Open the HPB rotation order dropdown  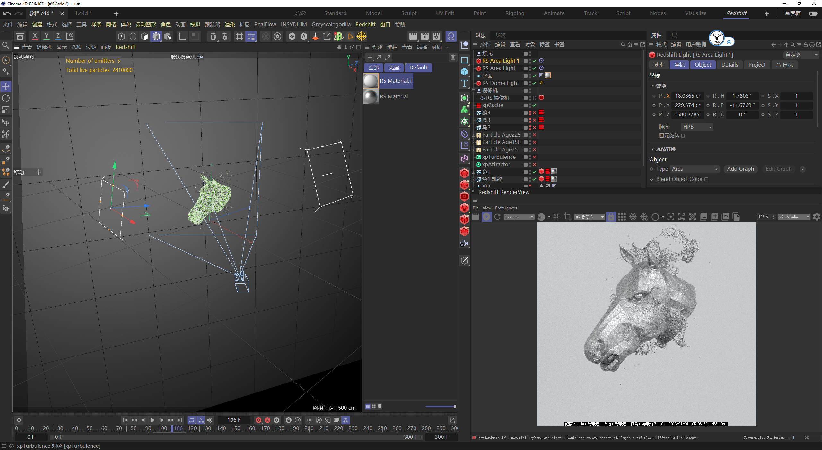tap(697, 127)
